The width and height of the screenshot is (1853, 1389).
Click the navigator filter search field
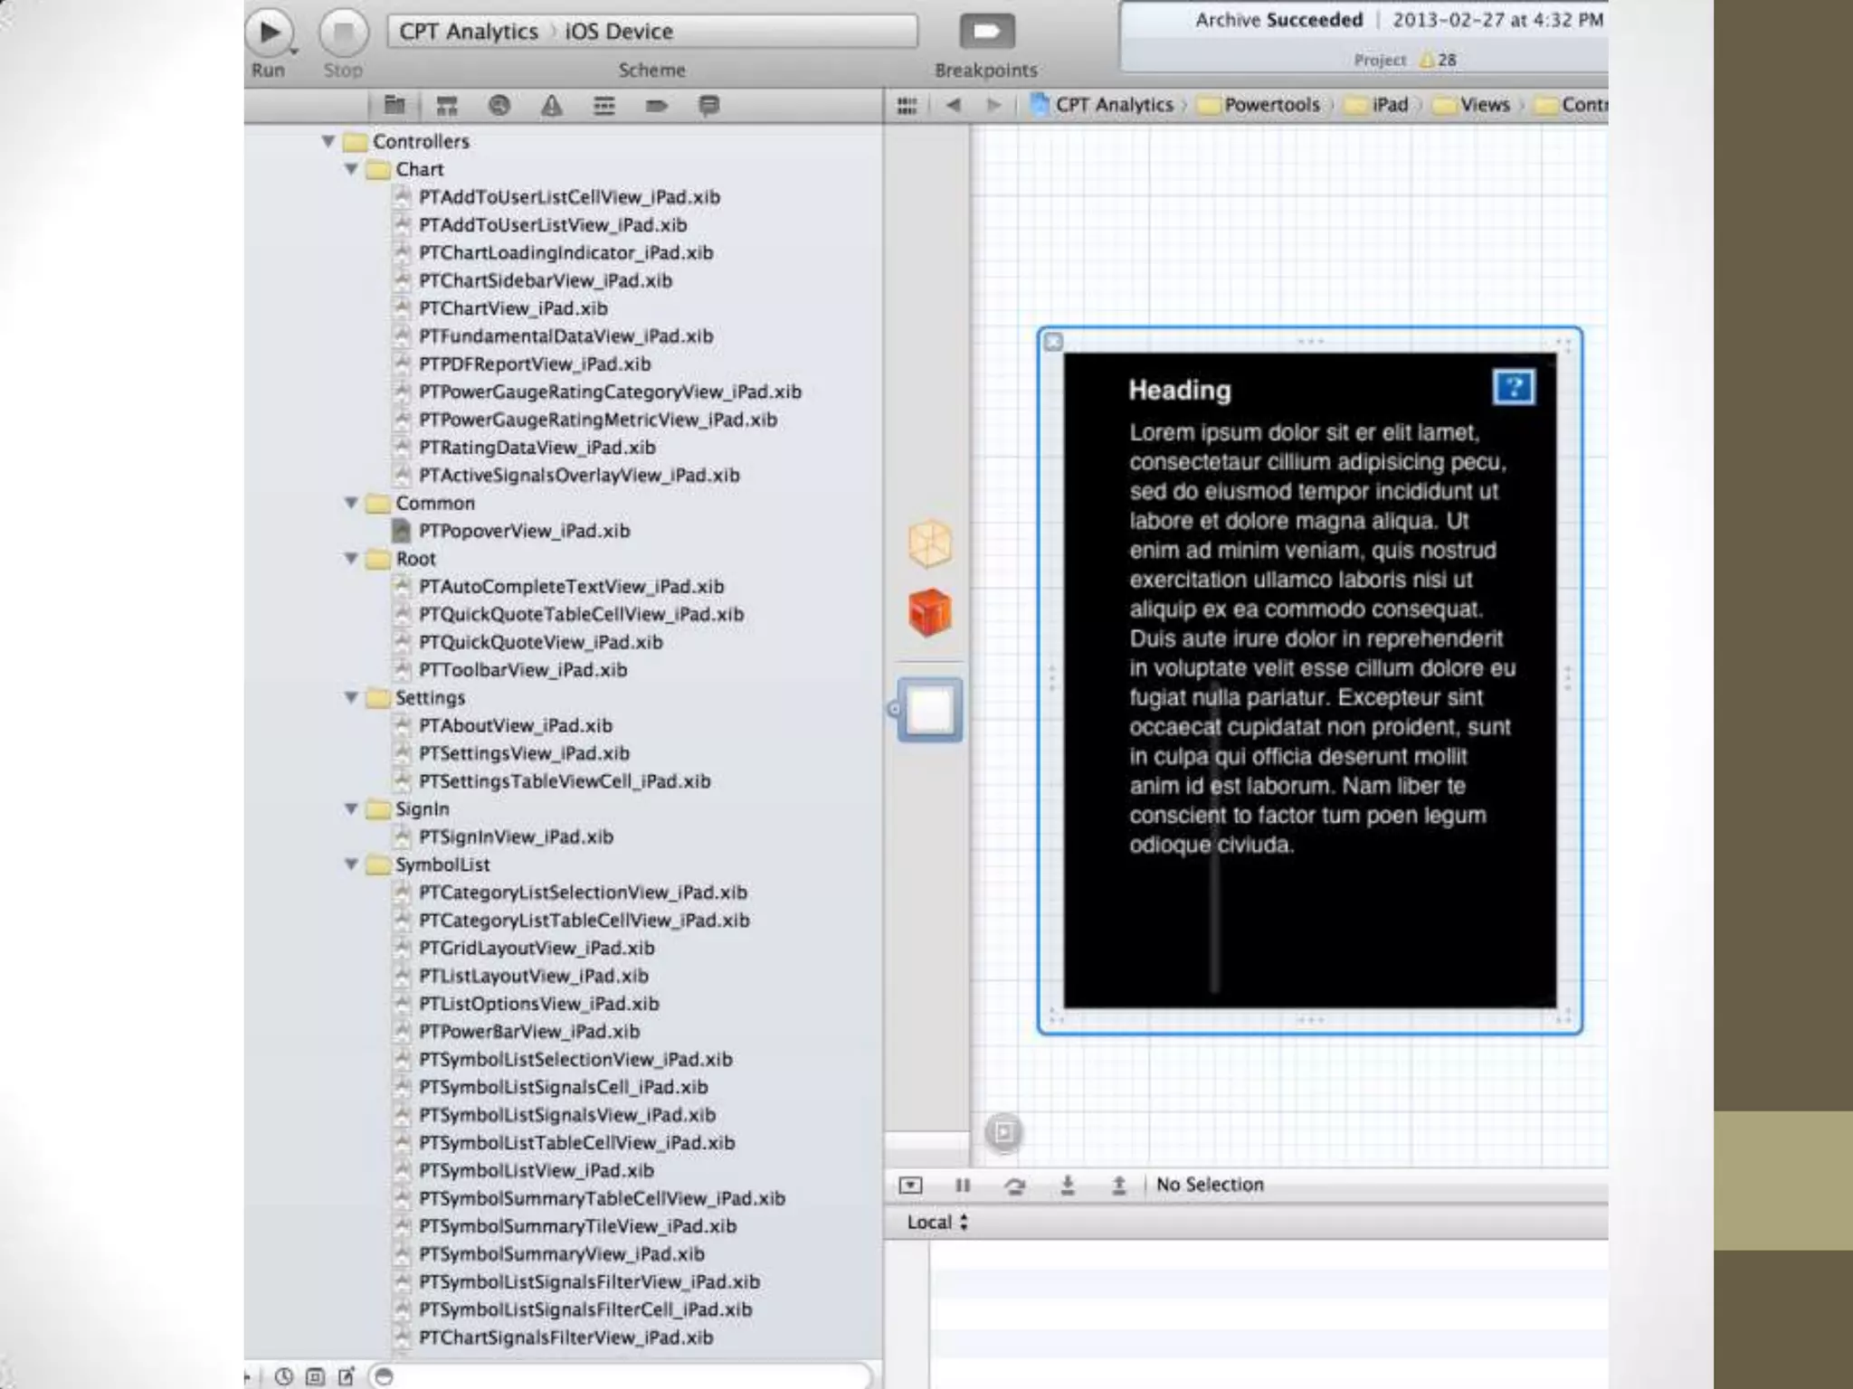point(624,1375)
